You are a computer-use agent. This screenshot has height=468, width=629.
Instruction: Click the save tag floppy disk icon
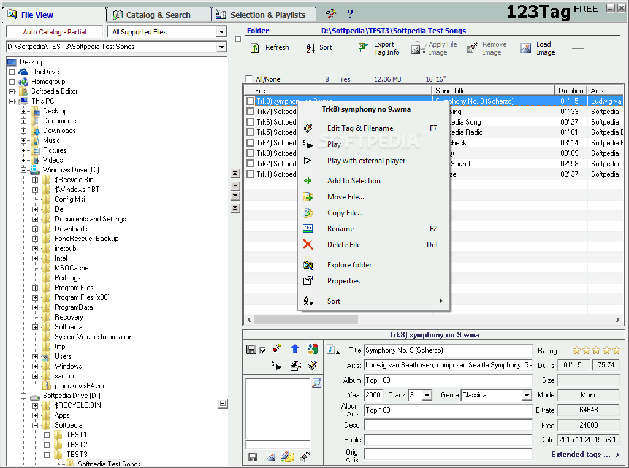point(251,349)
